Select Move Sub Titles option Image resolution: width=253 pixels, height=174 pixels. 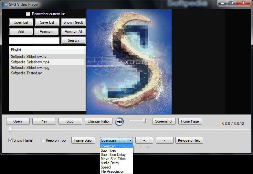point(117,159)
